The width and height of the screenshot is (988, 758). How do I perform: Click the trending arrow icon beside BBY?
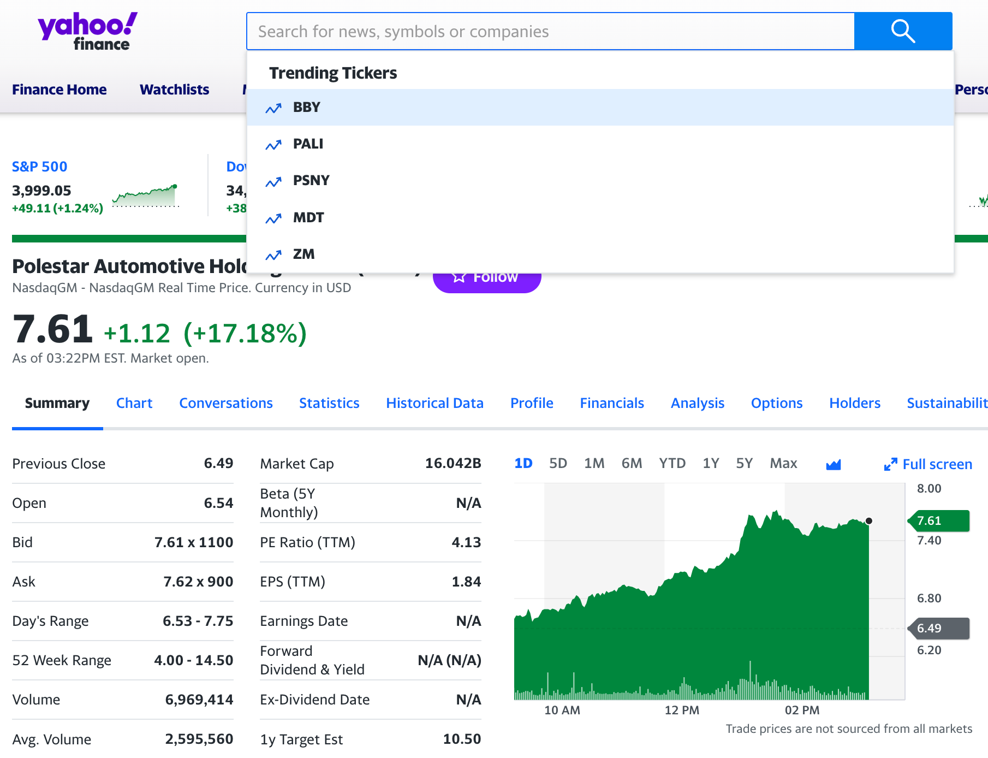coord(273,108)
